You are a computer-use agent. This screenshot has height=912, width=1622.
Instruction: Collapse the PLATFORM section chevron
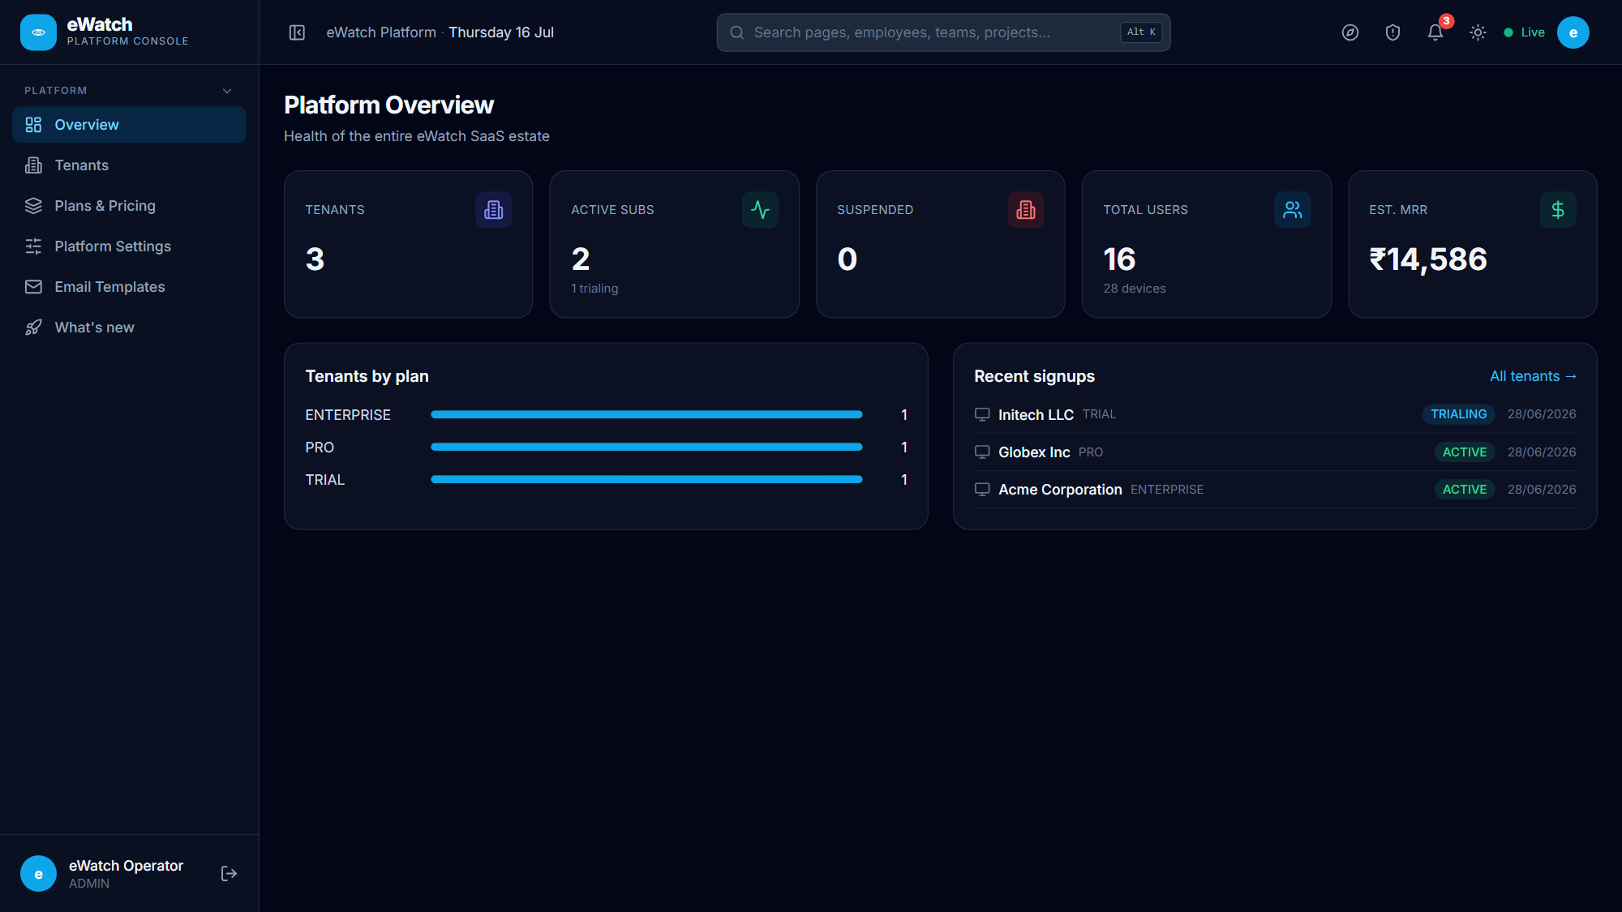point(227,91)
